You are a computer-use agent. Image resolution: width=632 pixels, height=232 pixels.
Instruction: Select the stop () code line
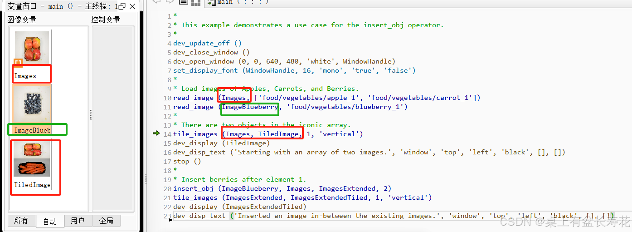click(187, 162)
